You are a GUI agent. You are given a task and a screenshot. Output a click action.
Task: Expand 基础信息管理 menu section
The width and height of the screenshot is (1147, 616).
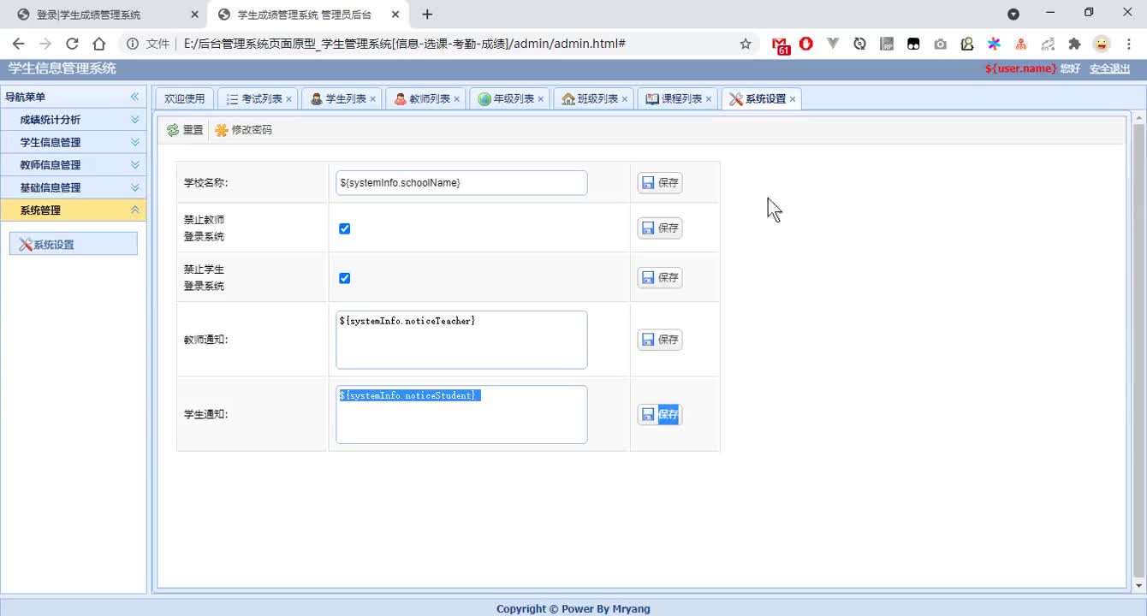pyautogui.click(x=134, y=187)
